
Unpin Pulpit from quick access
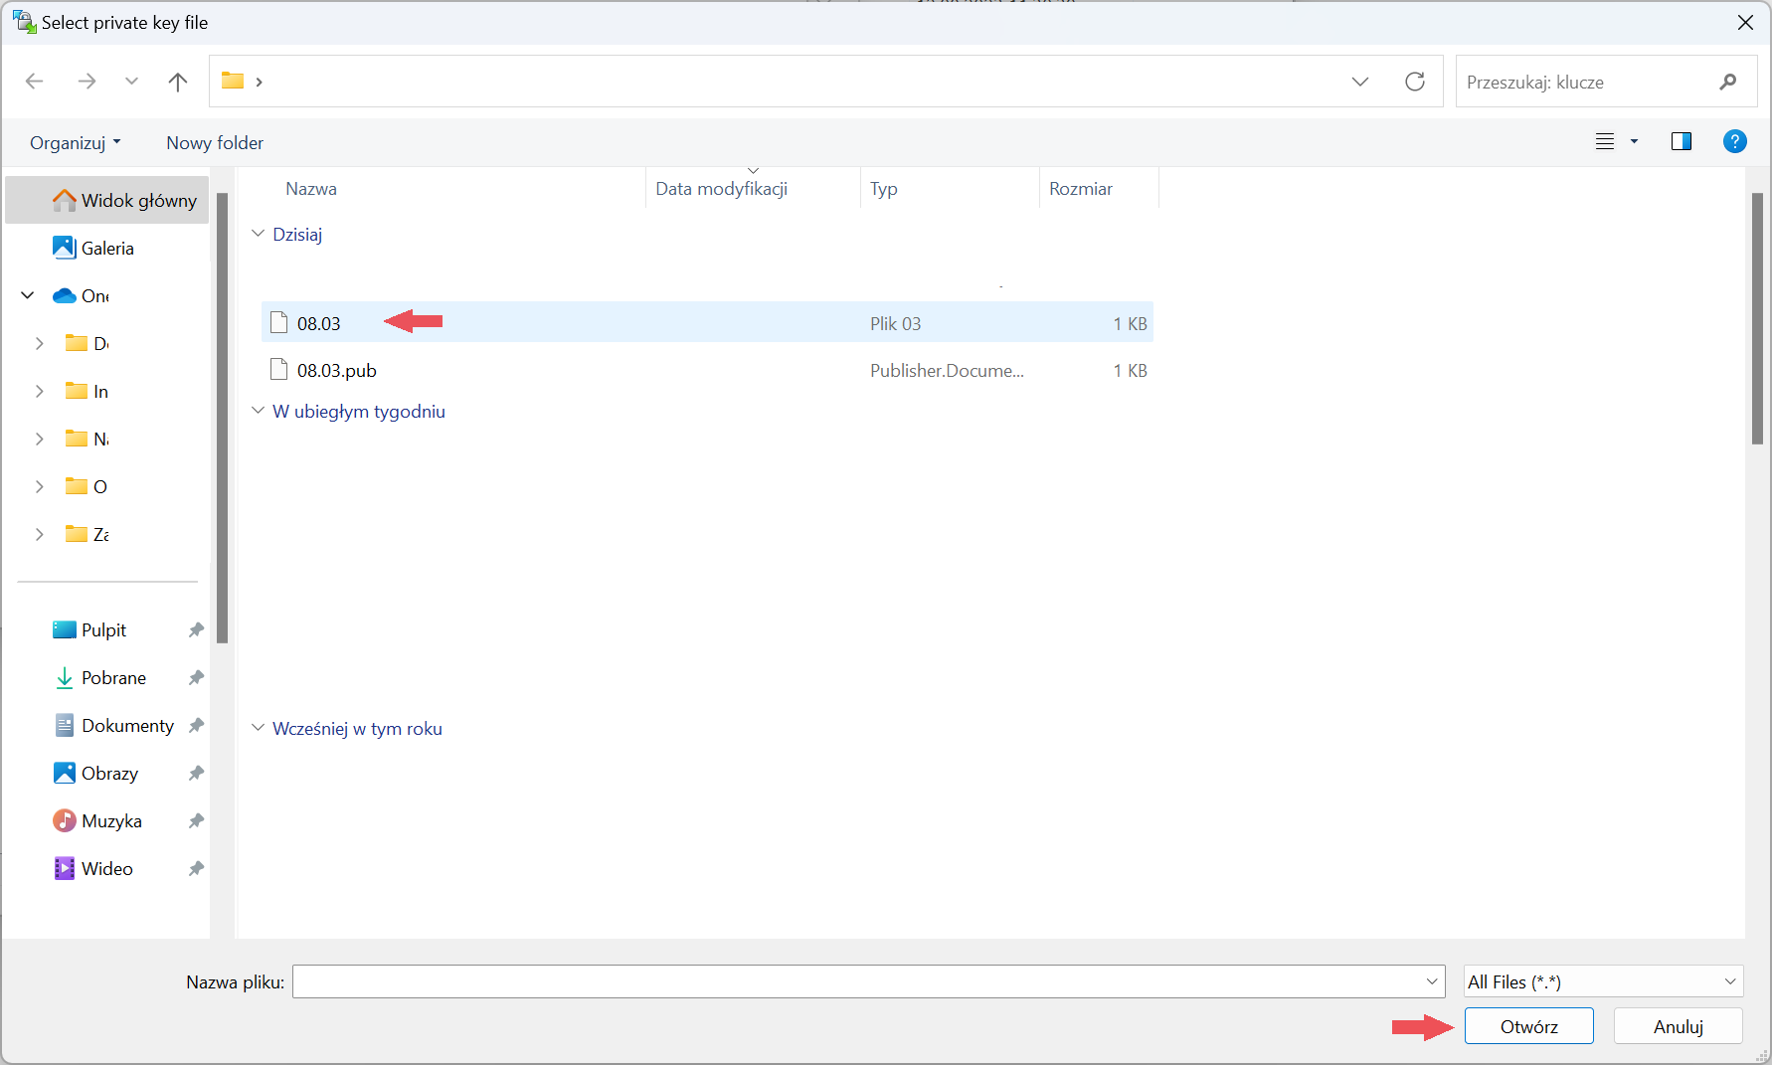196,630
